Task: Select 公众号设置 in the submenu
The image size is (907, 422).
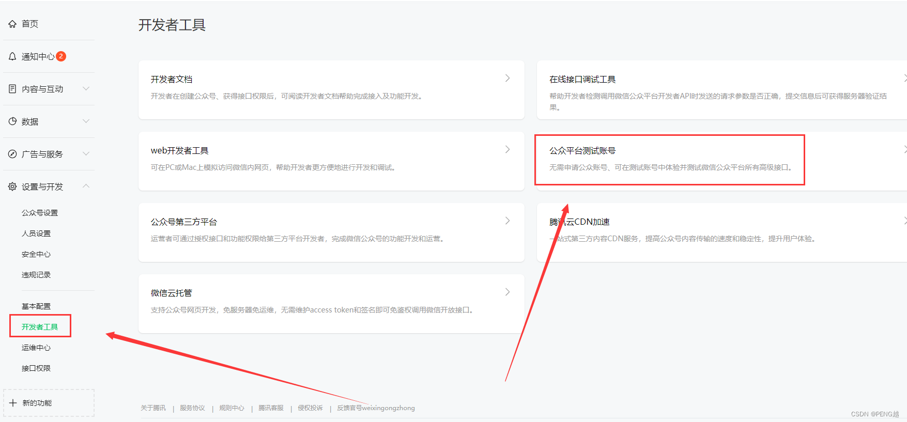Action: tap(40, 213)
